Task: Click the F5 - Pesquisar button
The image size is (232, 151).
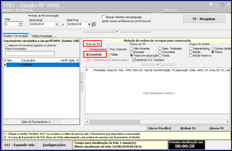Action: 204,19
